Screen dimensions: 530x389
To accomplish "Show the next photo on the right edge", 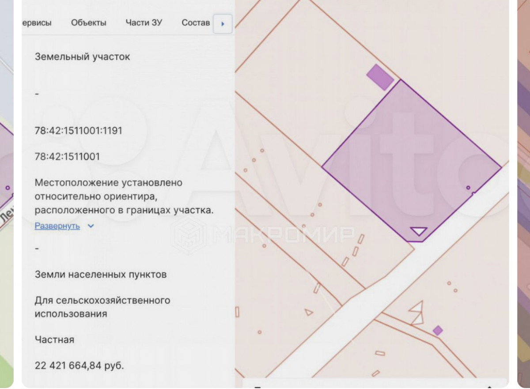I will tap(523, 194).
